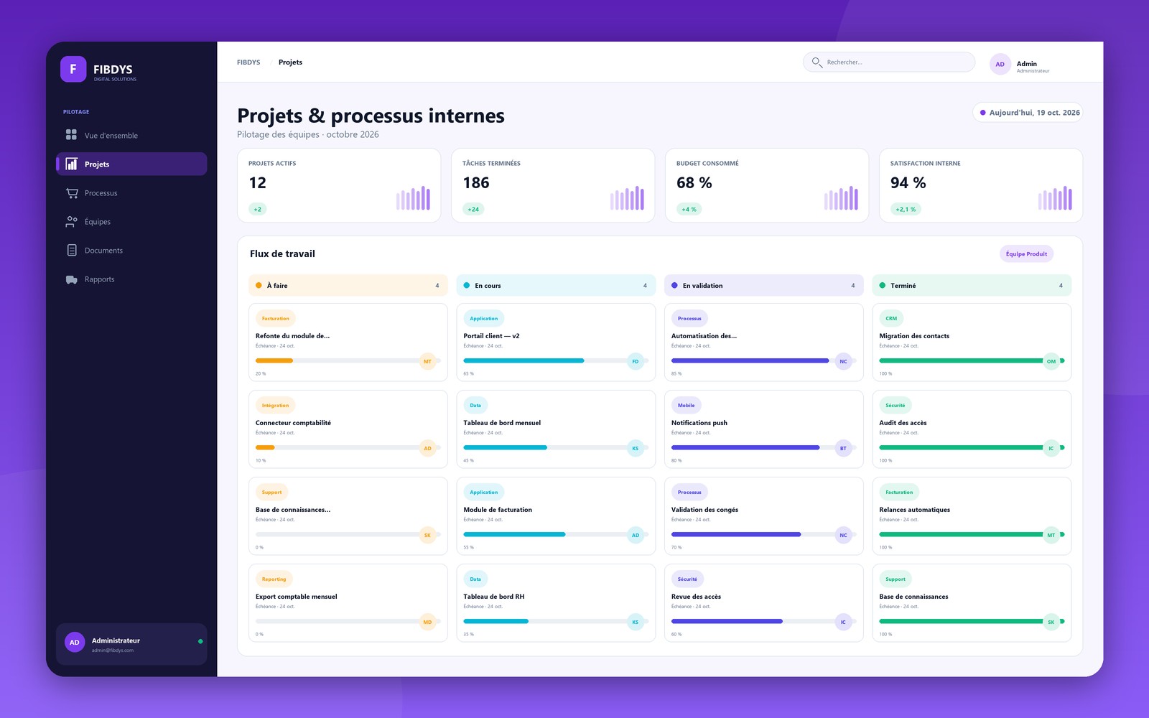
Task: Click the CRM tag on Migration des contacts
Action: [x=891, y=318]
